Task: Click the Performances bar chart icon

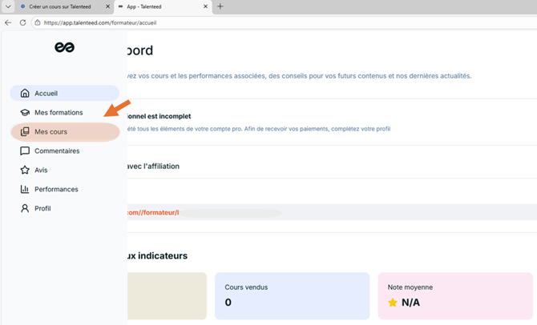Action: tap(25, 190)
